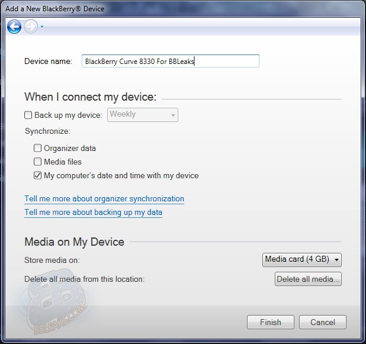This screenshot has height=344, width=366.
Task: Tick the Organizer data checkbox
Action: click(37, 148)
